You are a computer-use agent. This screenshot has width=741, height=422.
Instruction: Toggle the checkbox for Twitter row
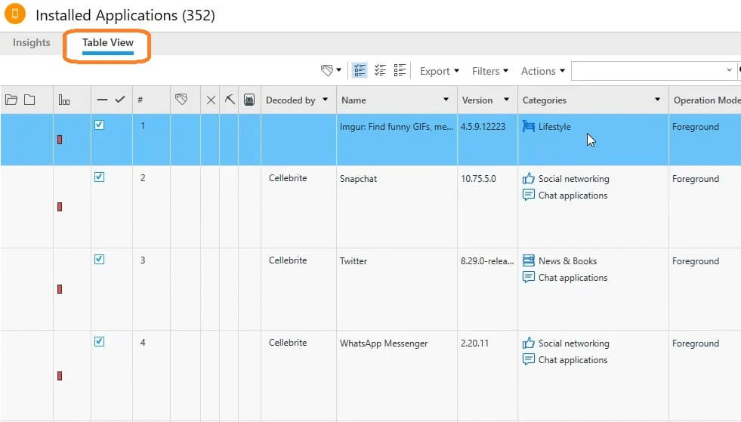pyautogui.click(x=99, y=259)
